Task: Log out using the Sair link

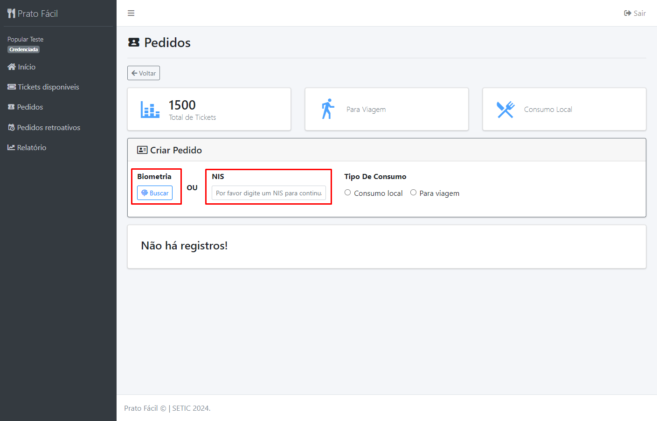Action: pos(635,13)
